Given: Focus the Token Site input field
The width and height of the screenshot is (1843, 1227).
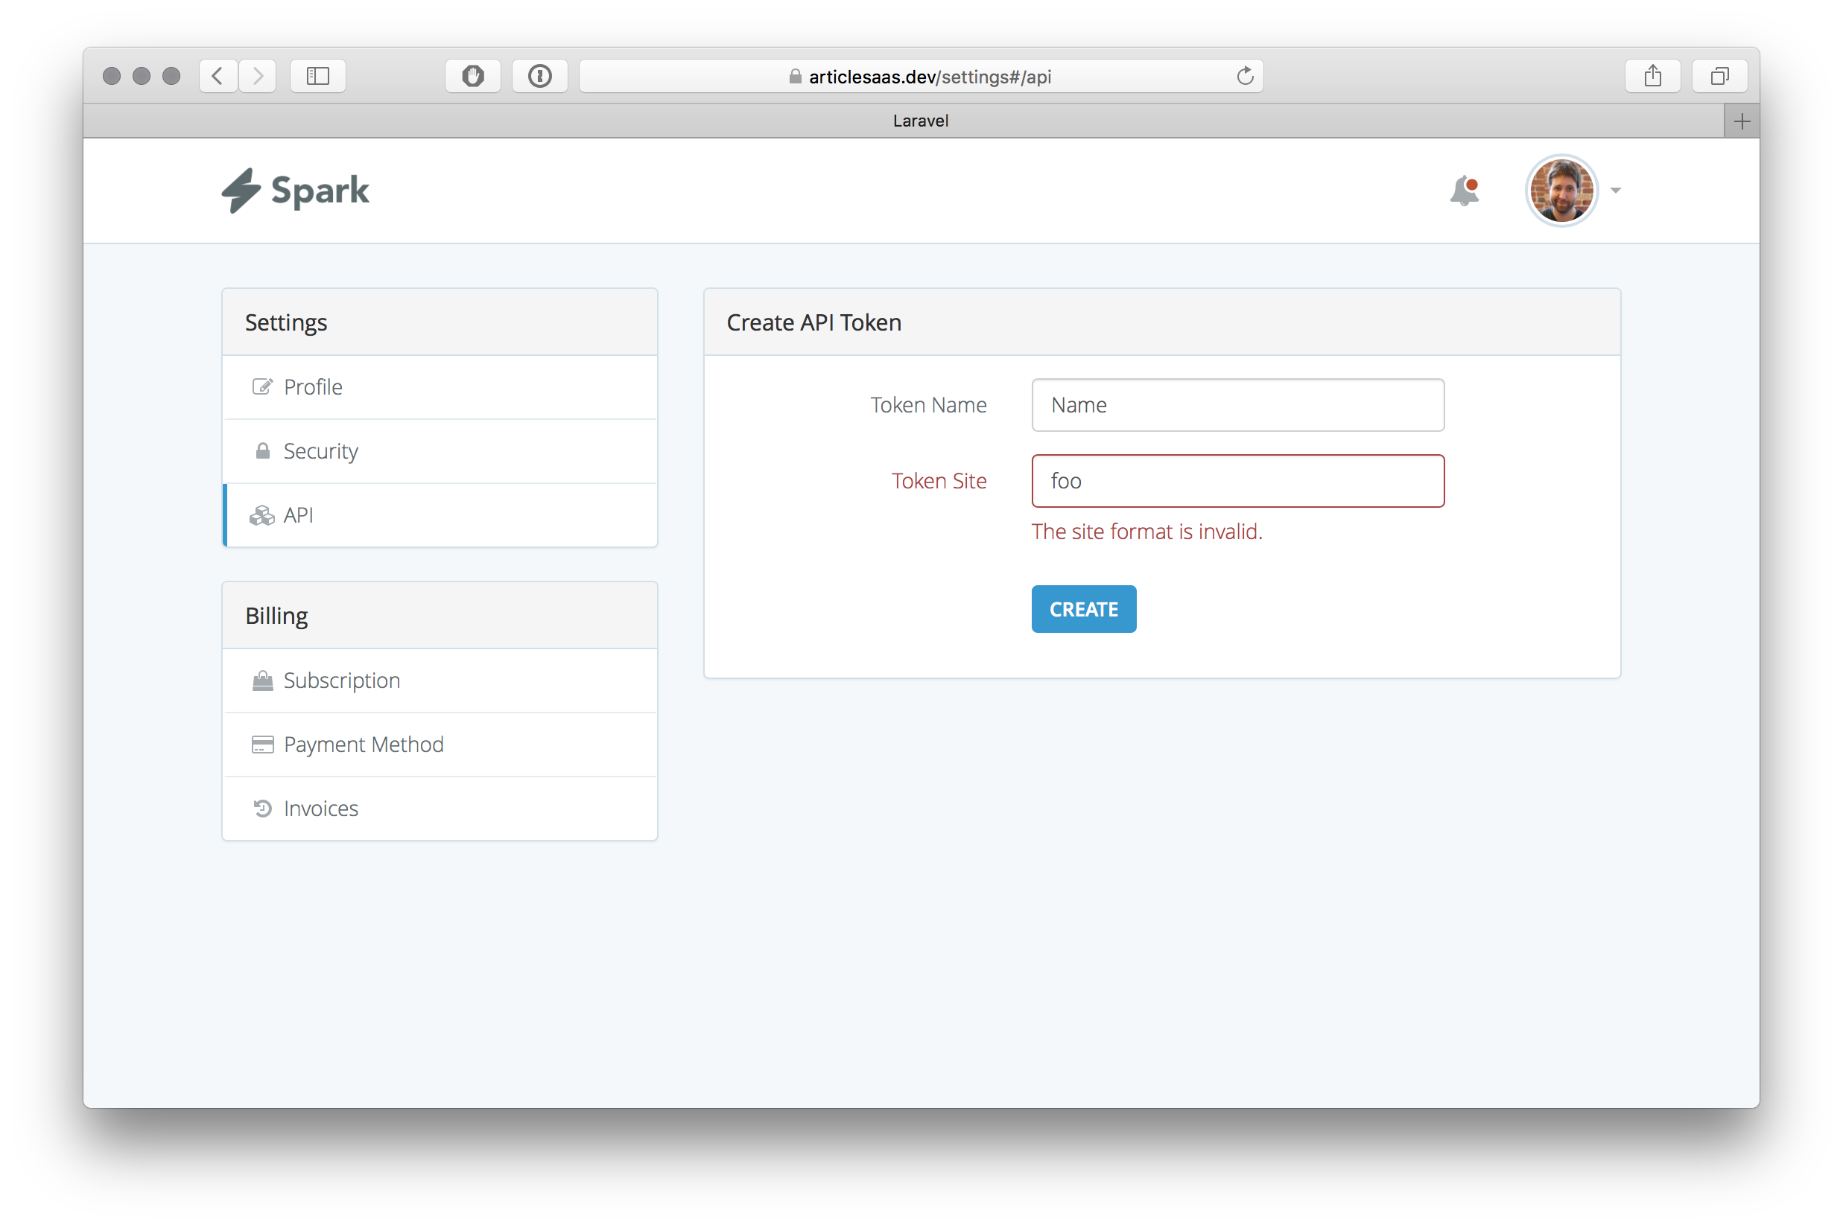Looking at the screenshot, I should pos(1237,481).
